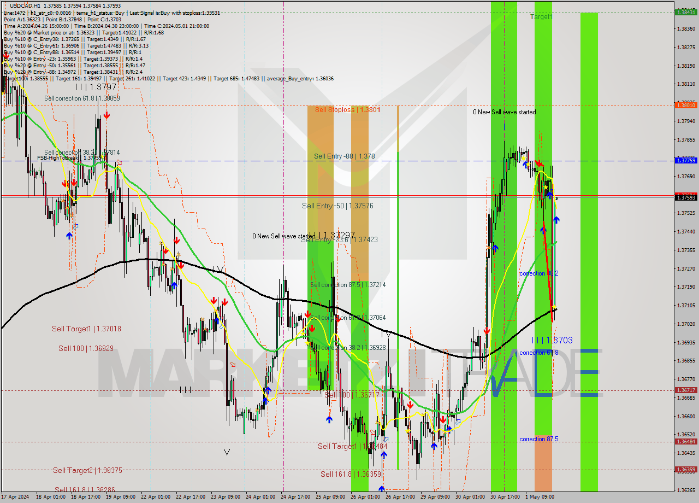This screenshot has width=699, height=503.
Task: Select the blue '| | | 1.3703' label
Action: [552, 340]
